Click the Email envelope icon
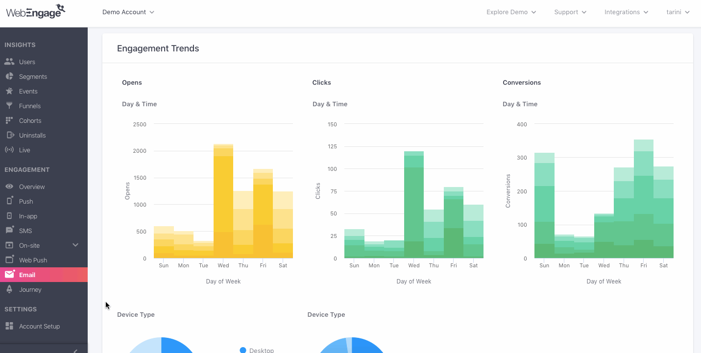 click(x=9, y=275)
